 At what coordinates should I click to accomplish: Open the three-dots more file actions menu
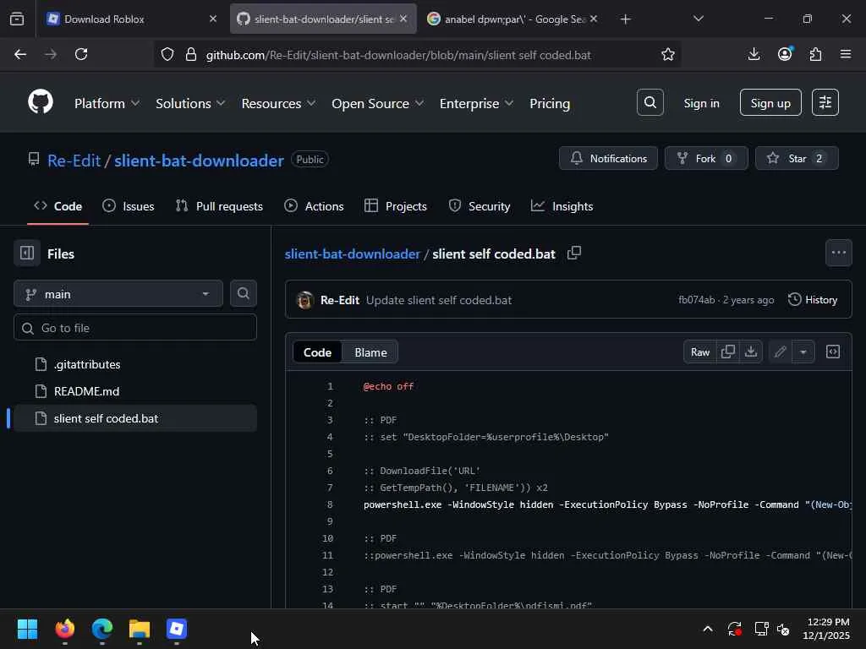[x=838, y=253]
